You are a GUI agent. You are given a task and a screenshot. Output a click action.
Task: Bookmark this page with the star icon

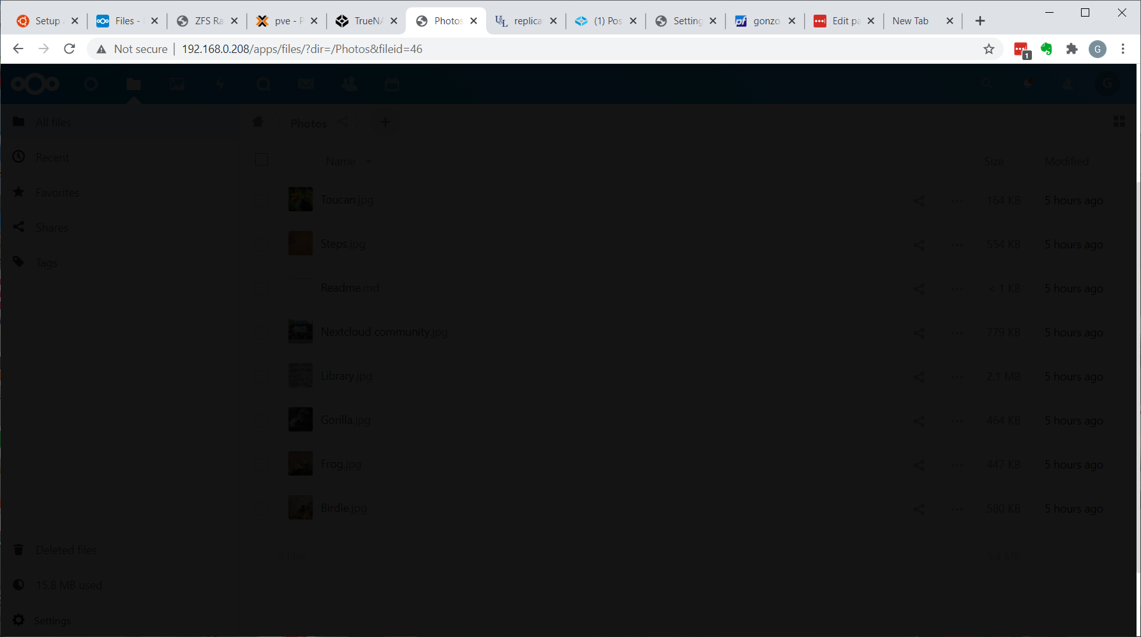(x=988, y=49)
